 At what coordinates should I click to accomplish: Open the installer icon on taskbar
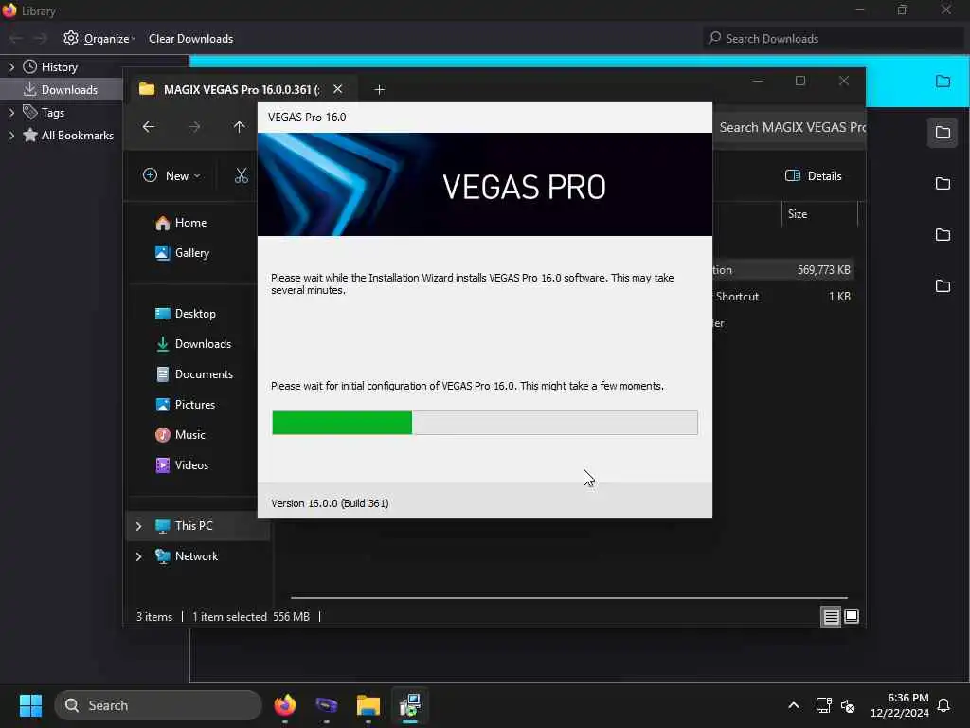tap(409, 705)
